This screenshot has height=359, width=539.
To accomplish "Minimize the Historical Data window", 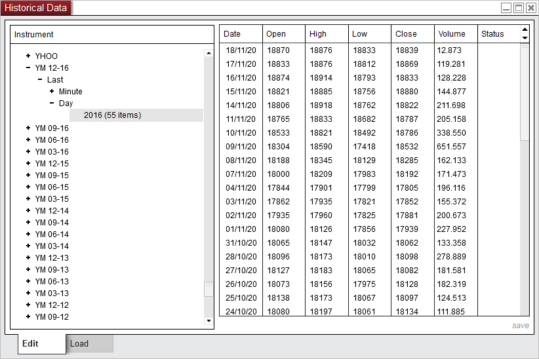I will click(x=506, y=8).
